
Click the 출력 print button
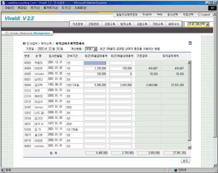[x=185, y=161]
